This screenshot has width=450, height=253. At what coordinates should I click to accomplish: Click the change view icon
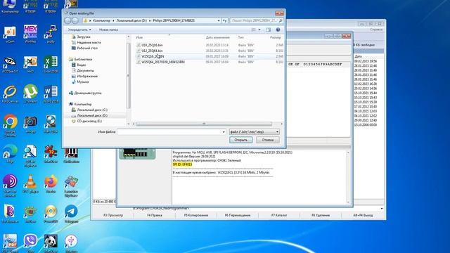tap(253, 30)
